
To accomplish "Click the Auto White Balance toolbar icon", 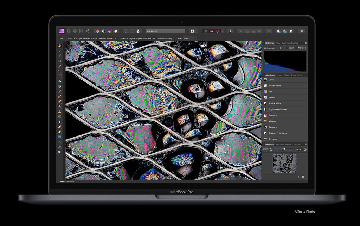I will pyautogui.click(x=116, y=31).
